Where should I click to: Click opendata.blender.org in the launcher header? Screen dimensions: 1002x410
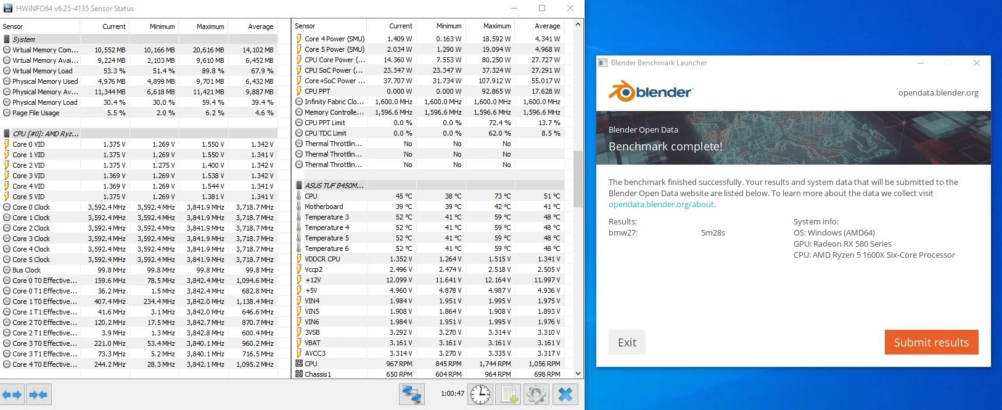[938, 92]
